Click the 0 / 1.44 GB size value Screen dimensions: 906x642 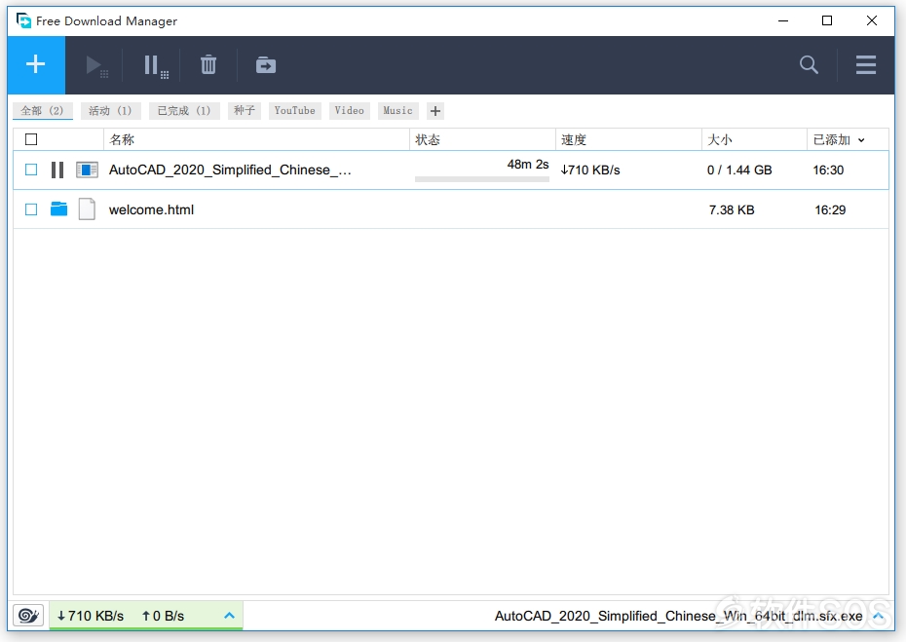(x=739, y=170)
